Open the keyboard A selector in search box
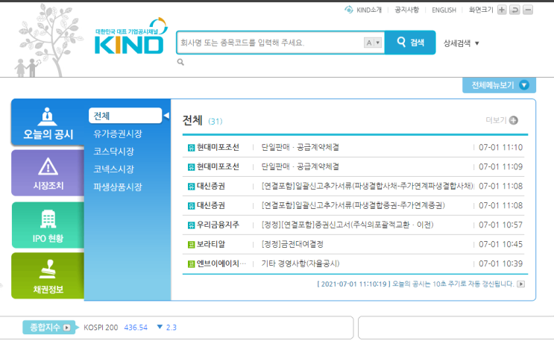The height and width of the screenshot is (350, 554). click(x=373, y=43)
